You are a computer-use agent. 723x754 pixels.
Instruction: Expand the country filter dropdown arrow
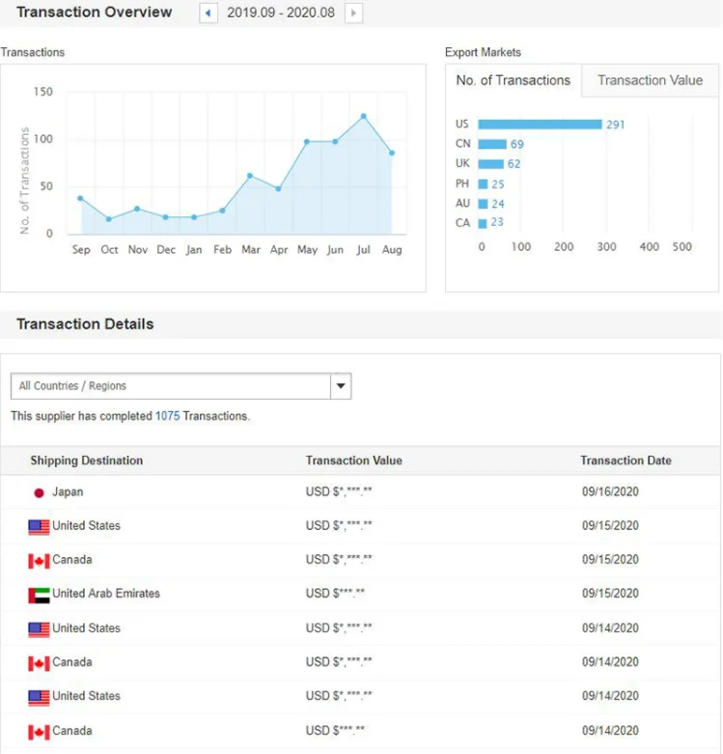tap(341, 386)
